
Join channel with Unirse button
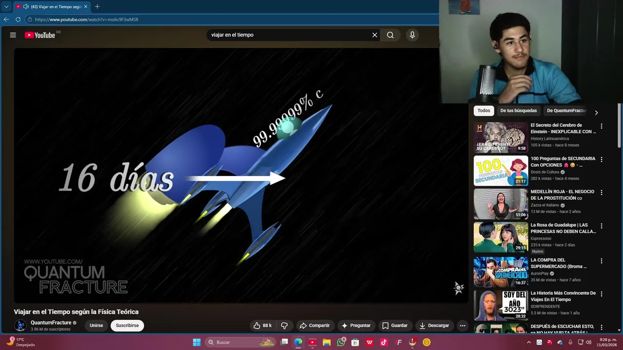96,326
